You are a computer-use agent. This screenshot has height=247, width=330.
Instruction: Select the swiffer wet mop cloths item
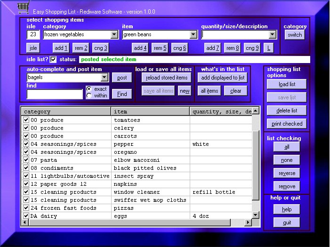point(150,200)
